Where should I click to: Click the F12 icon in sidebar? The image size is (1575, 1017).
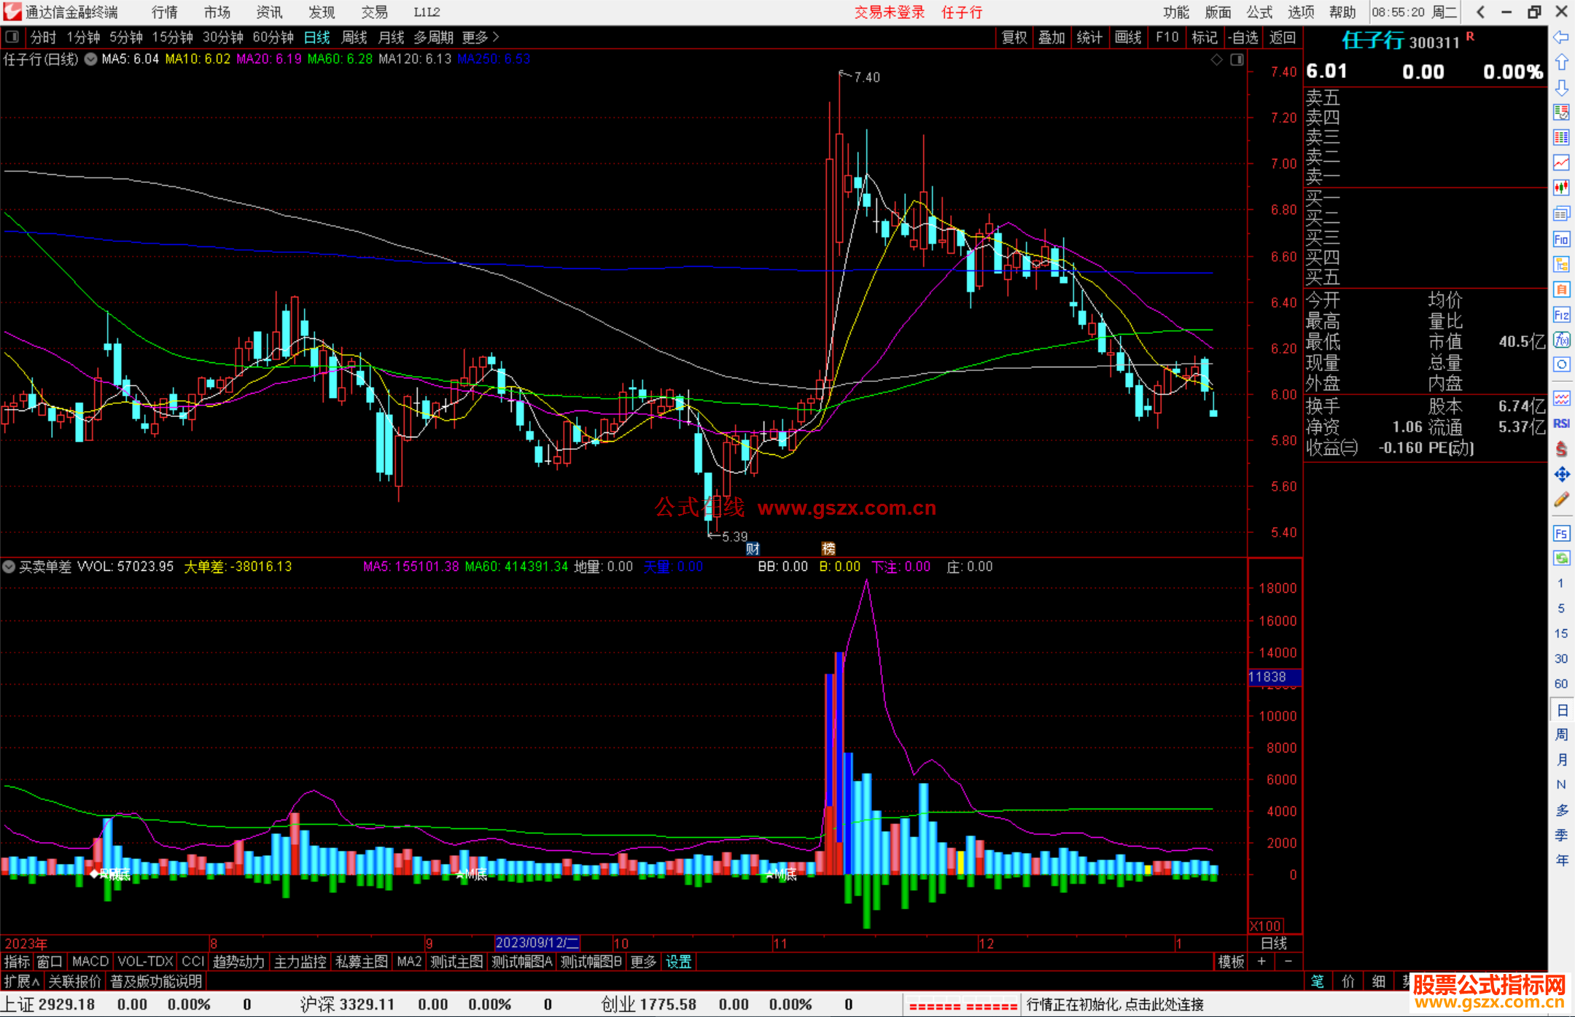point(1561,315)
